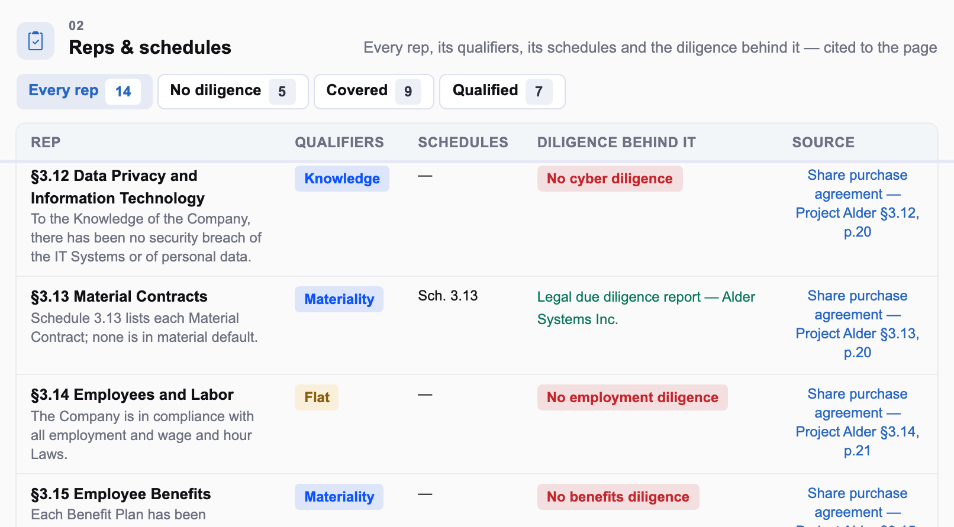Switch to the No diligence tab
Image resolution: width=954 pixels, height=527 pixels.
[x=233, y=92]
